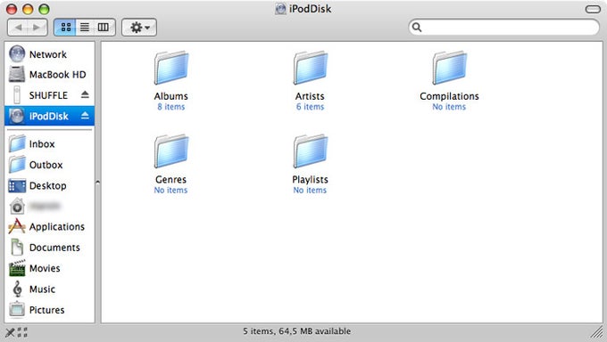Click the Albums folder name label
This screenshot has height=342, width=607.
[171, 96]
